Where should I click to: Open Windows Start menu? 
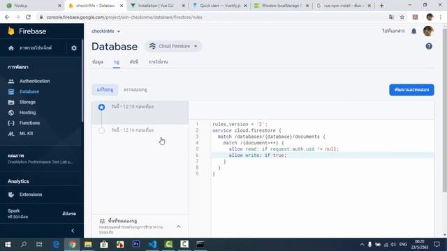pos(8,245)
